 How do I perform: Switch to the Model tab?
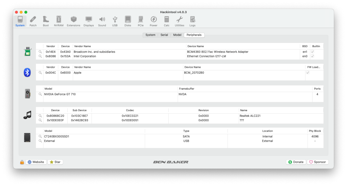[x=177, y=35]
